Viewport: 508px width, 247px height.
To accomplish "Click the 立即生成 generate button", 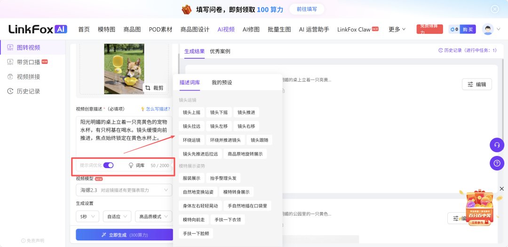I will click(125, 235).
